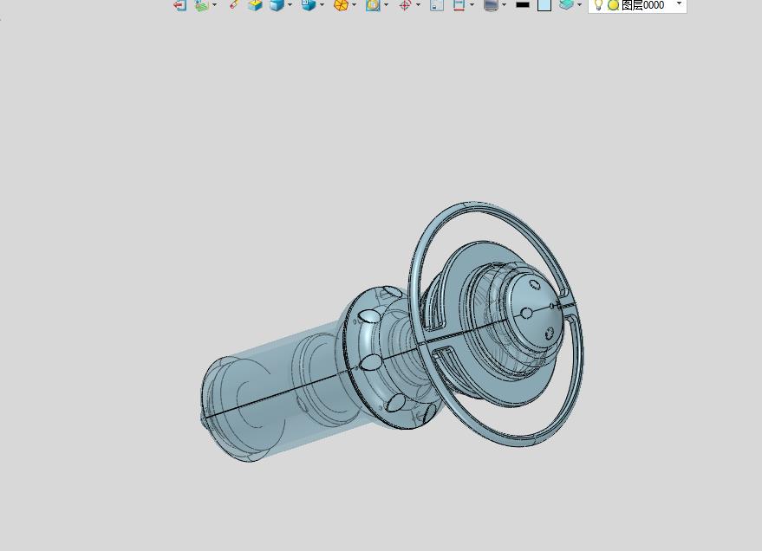Open dropdown arrow next to green sketch icon

215,5
